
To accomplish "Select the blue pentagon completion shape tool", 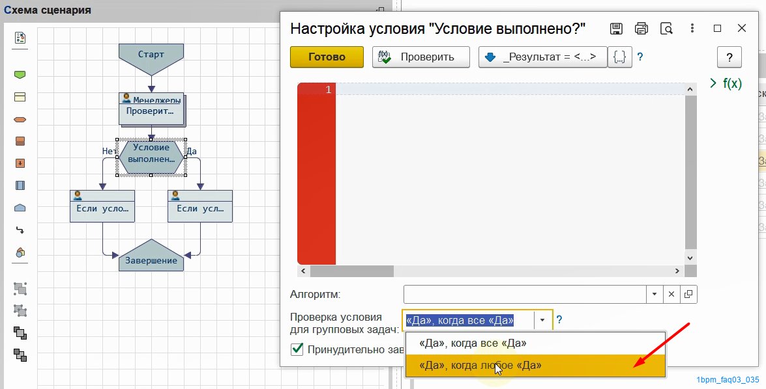I will point(20,208).
